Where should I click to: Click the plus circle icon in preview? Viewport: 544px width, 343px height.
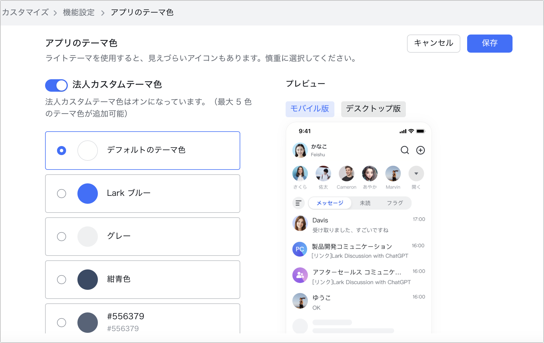tap(420, 150)
